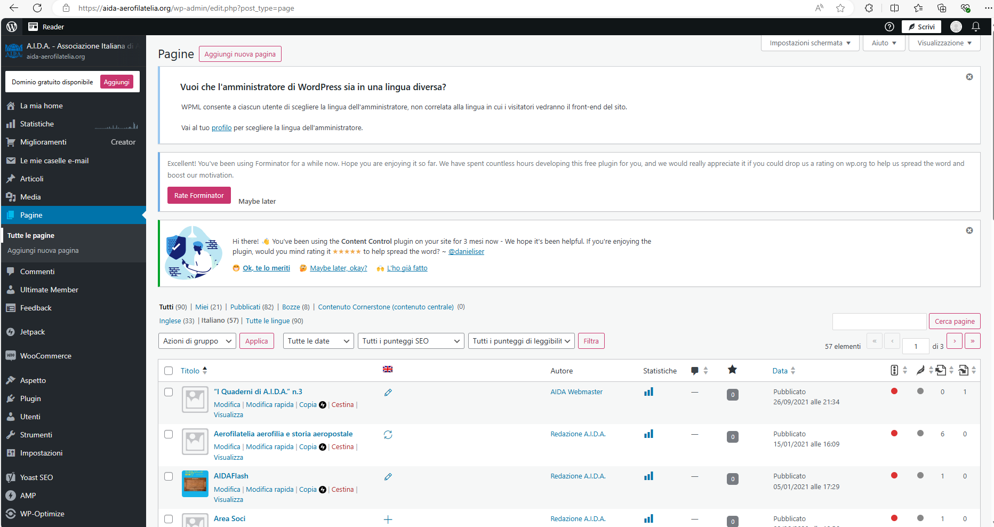Open Tutti i punteggi SEO dropdown
This screenshot has height=527, width=994.
pyautogui.click(x=411, y=341)
